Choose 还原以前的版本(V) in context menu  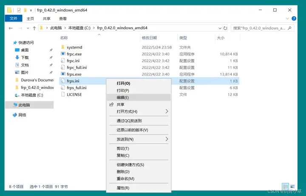[x=139, y=130]
